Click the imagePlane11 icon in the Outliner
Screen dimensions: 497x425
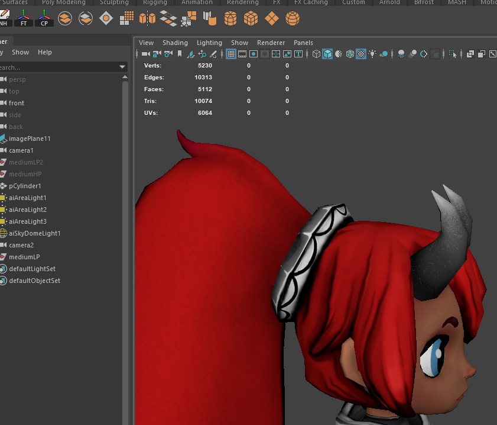4,139
